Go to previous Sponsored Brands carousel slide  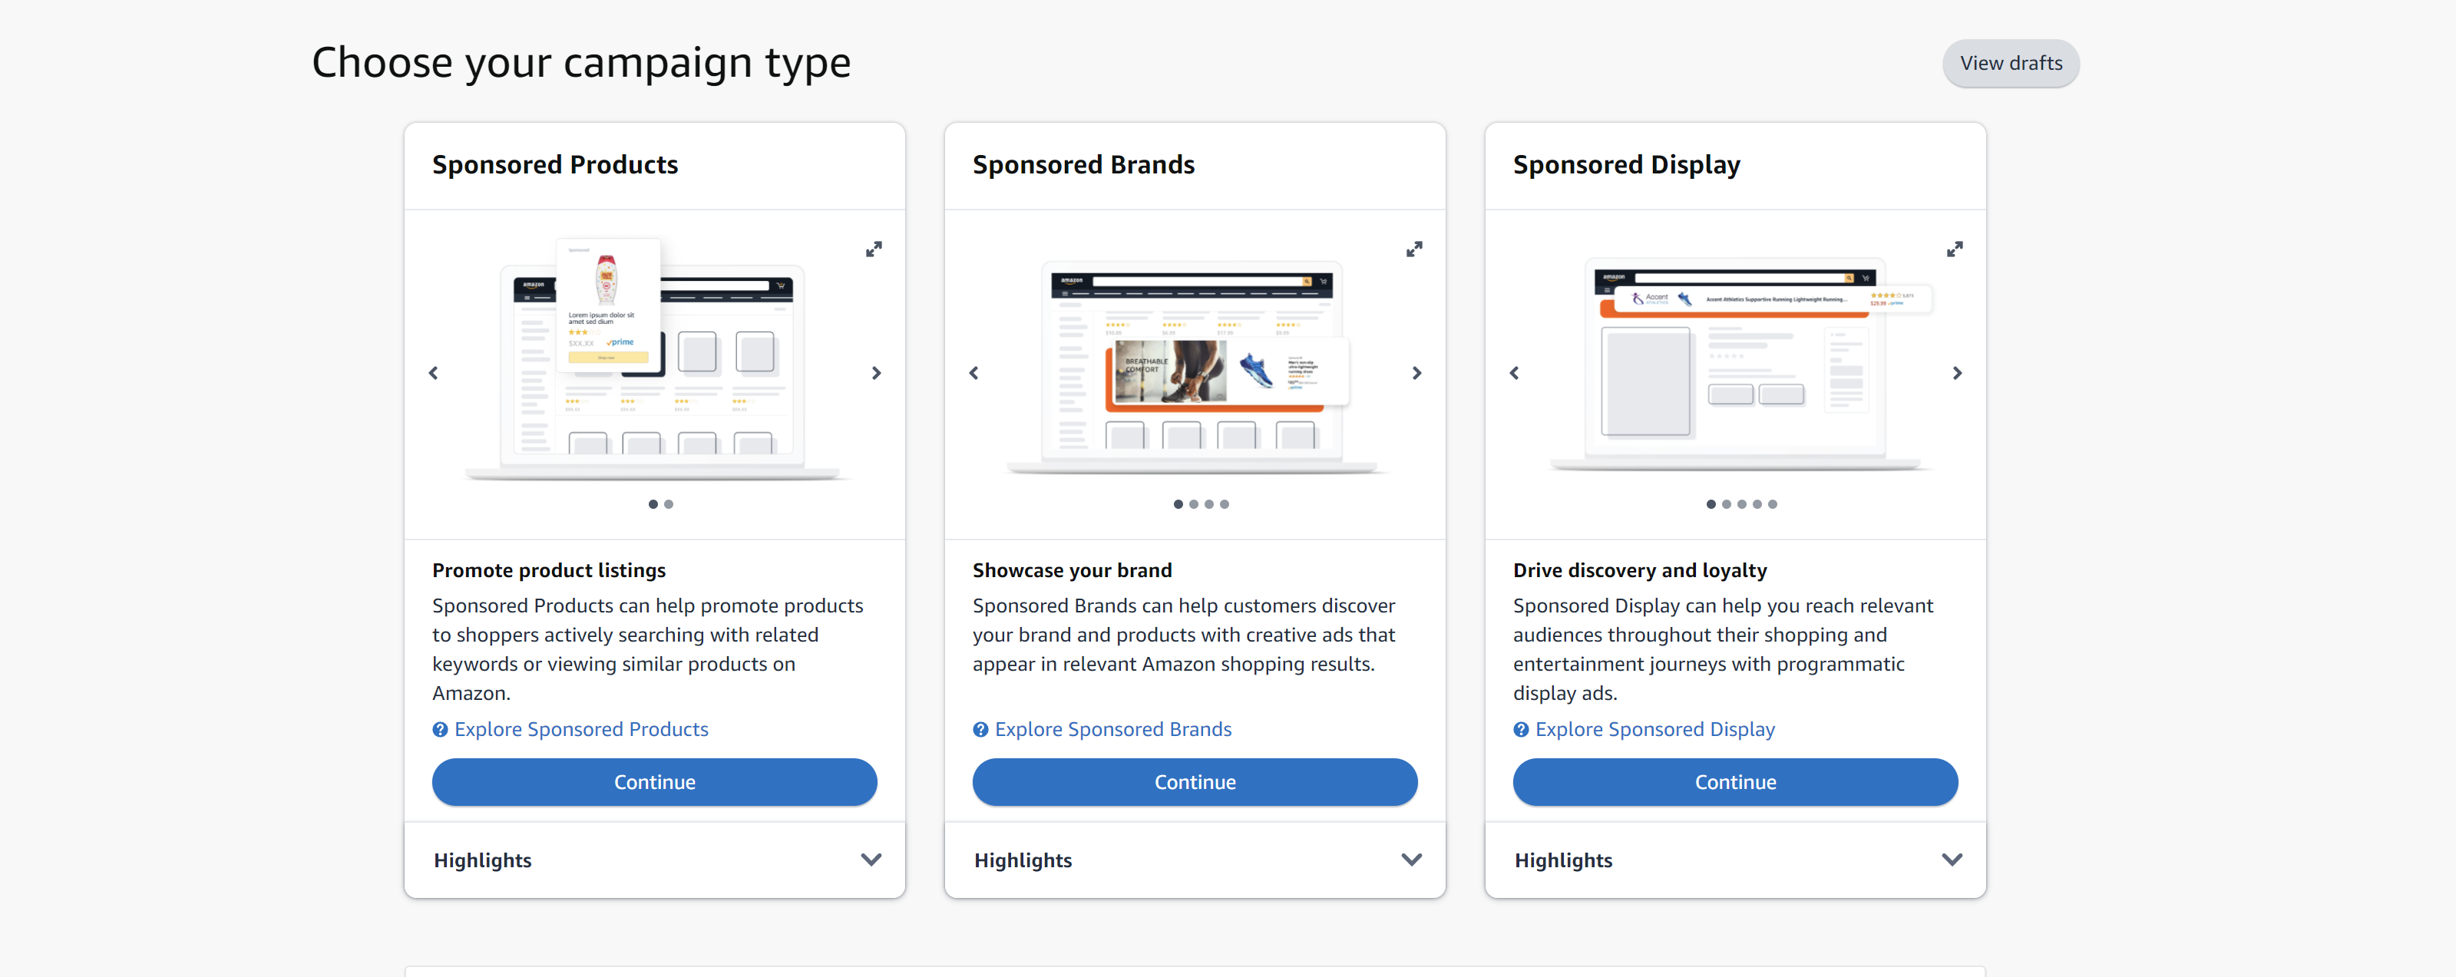[x=973, y=373]
